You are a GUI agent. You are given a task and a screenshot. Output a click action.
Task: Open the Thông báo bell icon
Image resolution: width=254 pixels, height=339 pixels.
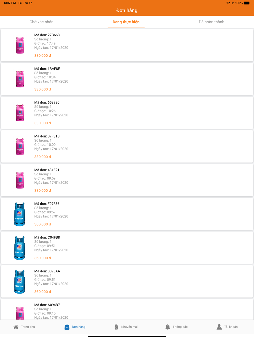coord(168,327)
